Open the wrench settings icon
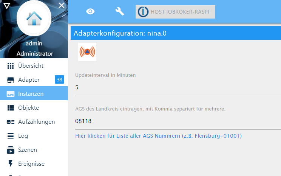The image size is (281, 176). 120,12
